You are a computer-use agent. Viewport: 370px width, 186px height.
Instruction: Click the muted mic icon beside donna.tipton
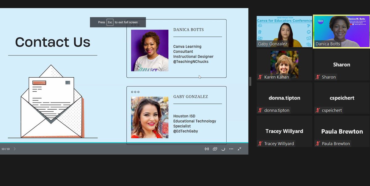(261, 110)
